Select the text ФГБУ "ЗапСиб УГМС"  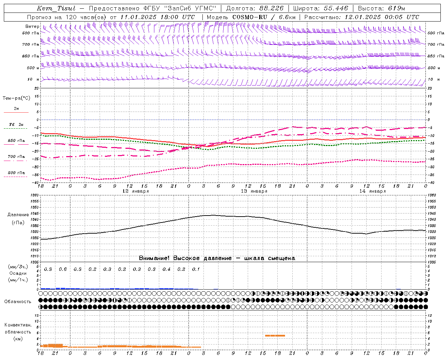179,8
